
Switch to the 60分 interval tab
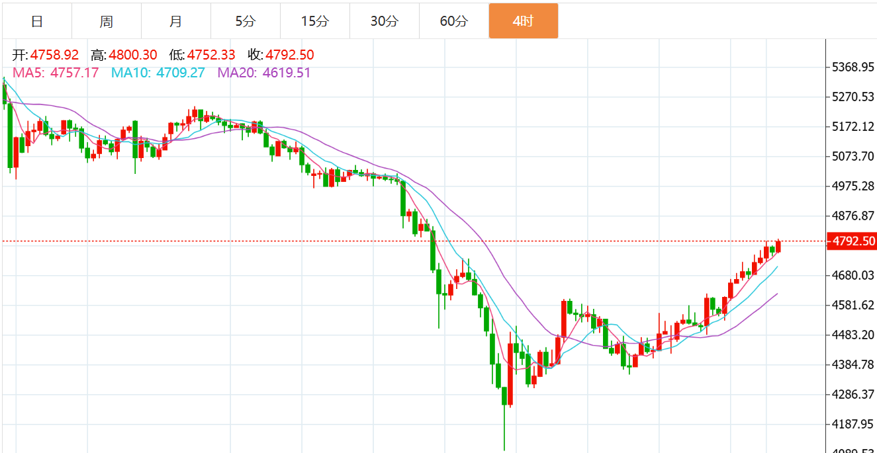pyautogui.click(x=453, y=21)
